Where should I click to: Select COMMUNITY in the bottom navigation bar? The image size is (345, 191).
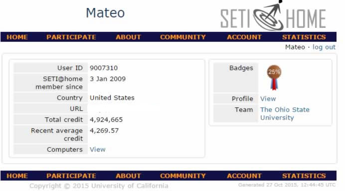tap(183, 176)
